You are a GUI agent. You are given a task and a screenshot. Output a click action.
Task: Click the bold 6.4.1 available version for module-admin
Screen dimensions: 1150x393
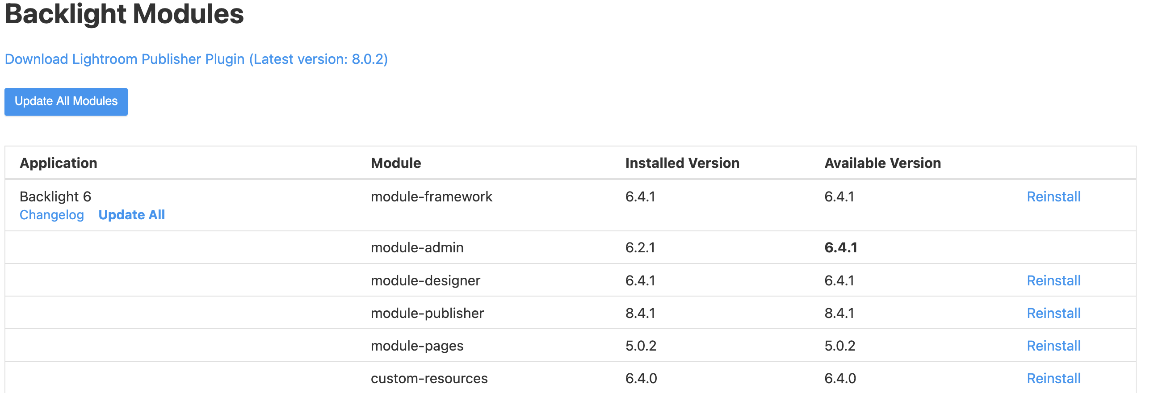click(x=841, y=247)
